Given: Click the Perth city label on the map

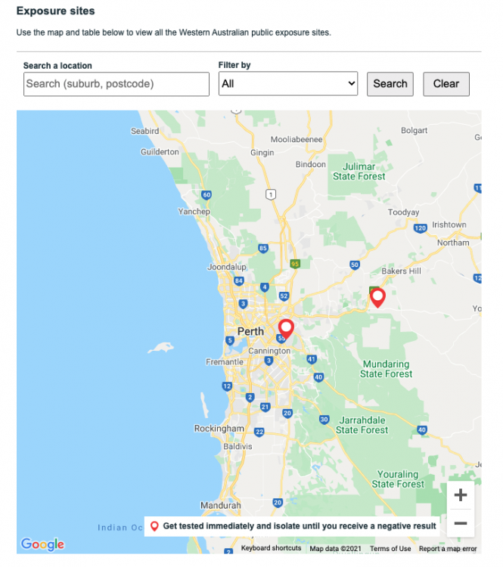Looking at the screenshot, I should tap(250, 331).
